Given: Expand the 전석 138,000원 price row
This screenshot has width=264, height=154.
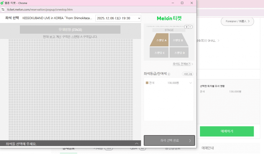Looking at the screenshot, I should [169, 83].
